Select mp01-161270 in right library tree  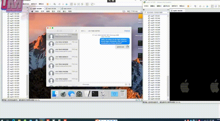click(154, 34)
